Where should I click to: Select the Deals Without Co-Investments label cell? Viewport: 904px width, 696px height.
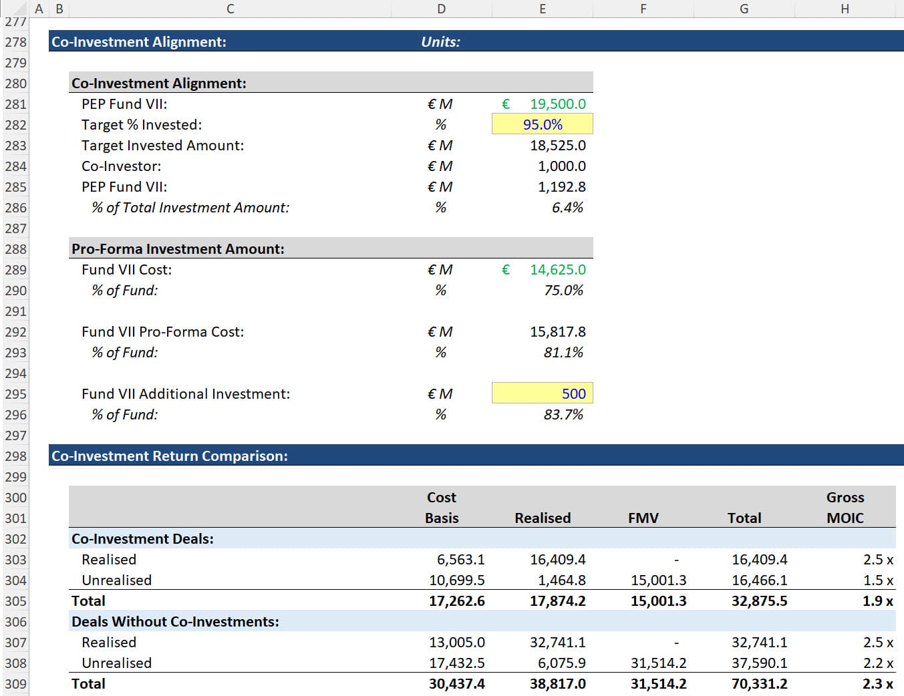tap(175, 621)
